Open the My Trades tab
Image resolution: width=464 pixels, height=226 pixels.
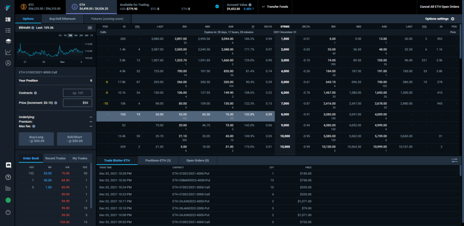[x=80, y=158]
